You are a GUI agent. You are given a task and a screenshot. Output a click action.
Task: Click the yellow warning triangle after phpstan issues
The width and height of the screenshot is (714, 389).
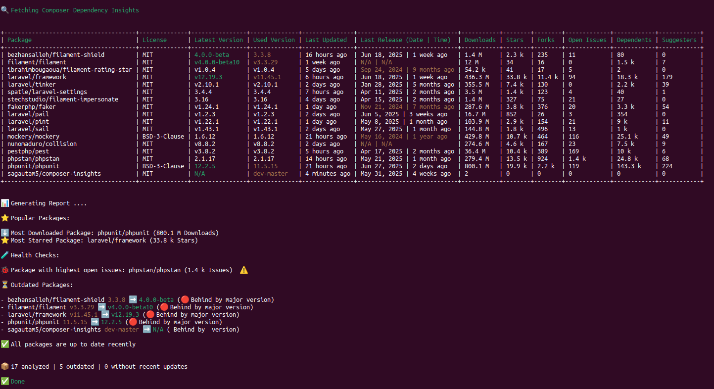[243, 270]
